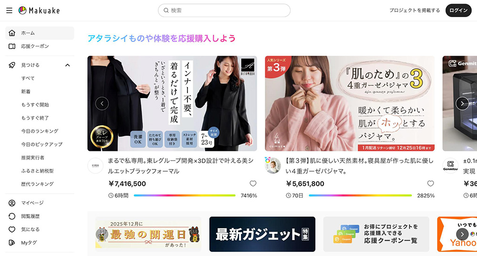
Task: Click the 検索 search field
Action: (x=224, y=10)
